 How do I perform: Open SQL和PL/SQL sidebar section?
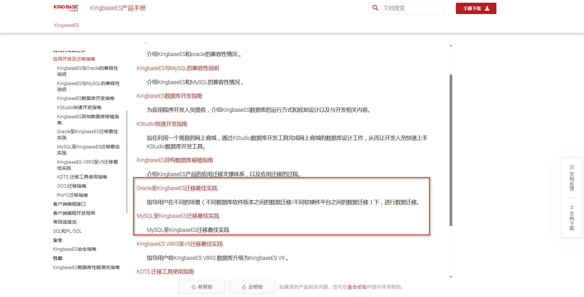(67, 231)
